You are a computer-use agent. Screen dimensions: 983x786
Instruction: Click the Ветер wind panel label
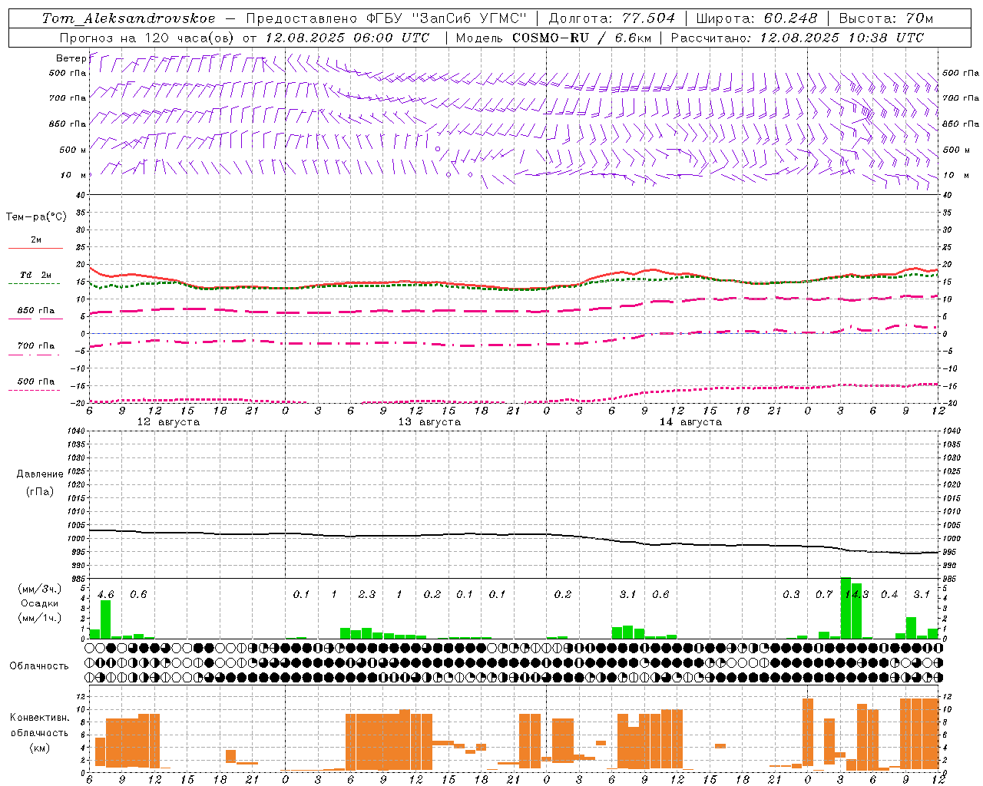[71, 58]
